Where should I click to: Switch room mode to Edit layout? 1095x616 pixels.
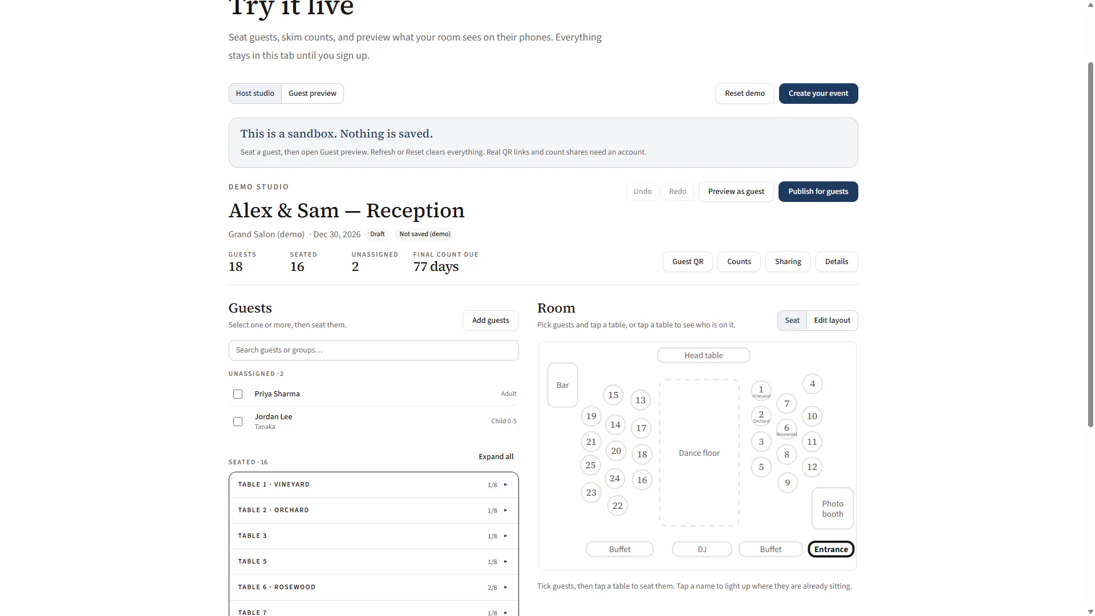[x=832, y=321]
